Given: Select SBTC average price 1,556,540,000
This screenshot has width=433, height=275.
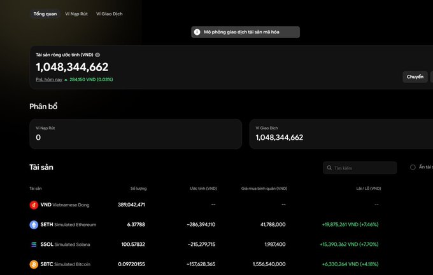Looking at the screenshot, I should (269, 264).
